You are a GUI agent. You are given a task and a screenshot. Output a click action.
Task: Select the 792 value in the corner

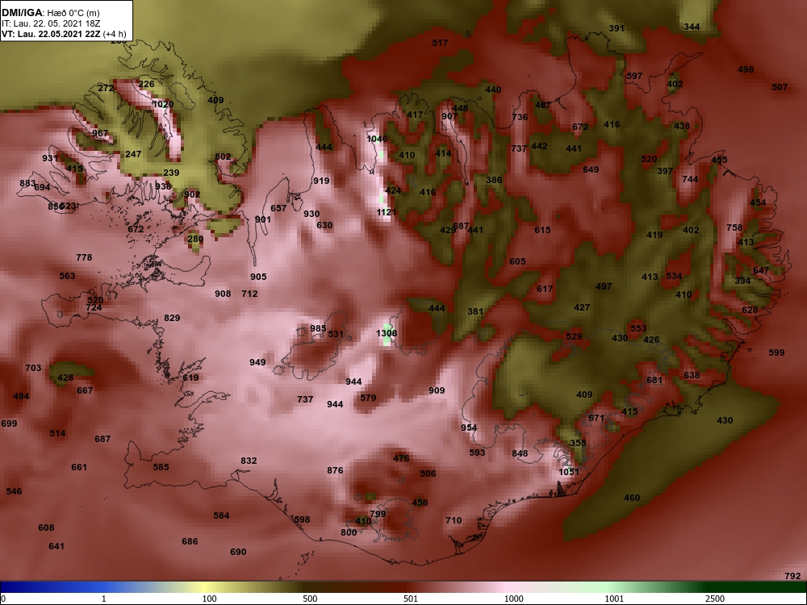[792, 576]
